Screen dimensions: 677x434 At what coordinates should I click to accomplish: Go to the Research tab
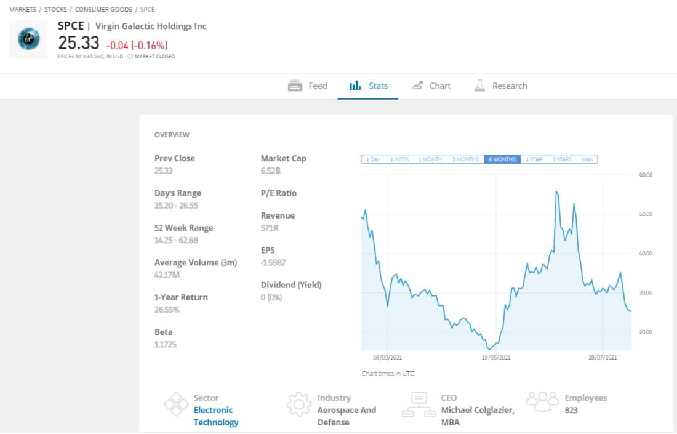pyautogui.click(x=500, y=86)
